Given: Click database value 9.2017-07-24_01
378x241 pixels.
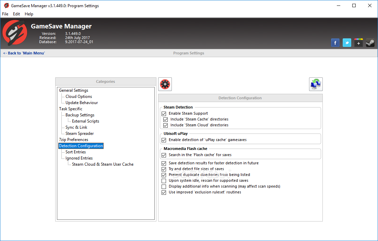Looking at the screenshot, I should tap(79, 42).
